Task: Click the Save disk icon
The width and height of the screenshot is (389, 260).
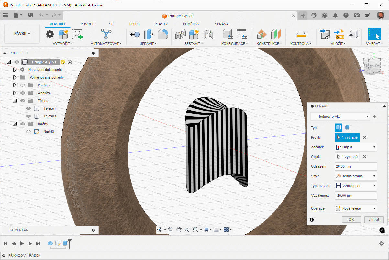Action: pyautogui.click(x=31, y=15)
